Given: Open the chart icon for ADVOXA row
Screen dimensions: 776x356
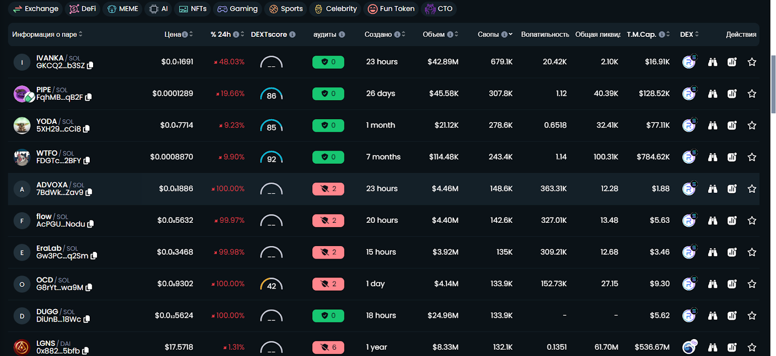Looking at the screenshot, I should (x=732, y=189).
